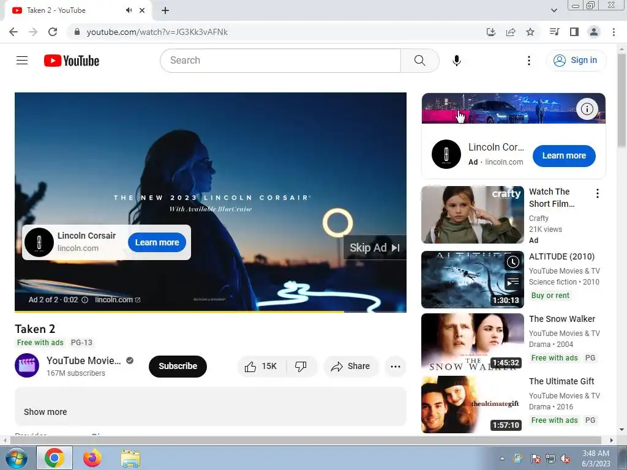Add ALTITUDE to the queue
627x470 pixels.
(x=512, y=282)
